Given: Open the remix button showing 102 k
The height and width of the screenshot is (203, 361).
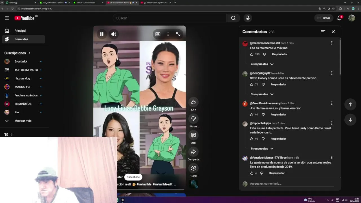Looking at the screenshot, I should click(x=193, y=168).
